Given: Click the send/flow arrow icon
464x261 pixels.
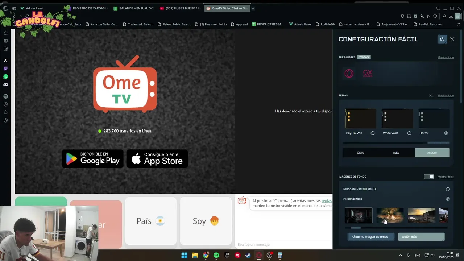Looking at the screenshot, I should 428,16.
